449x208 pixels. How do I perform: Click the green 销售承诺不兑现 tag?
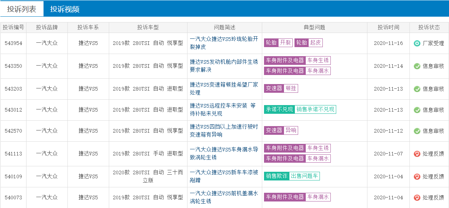pyautogui.click(x=300, y=109)
